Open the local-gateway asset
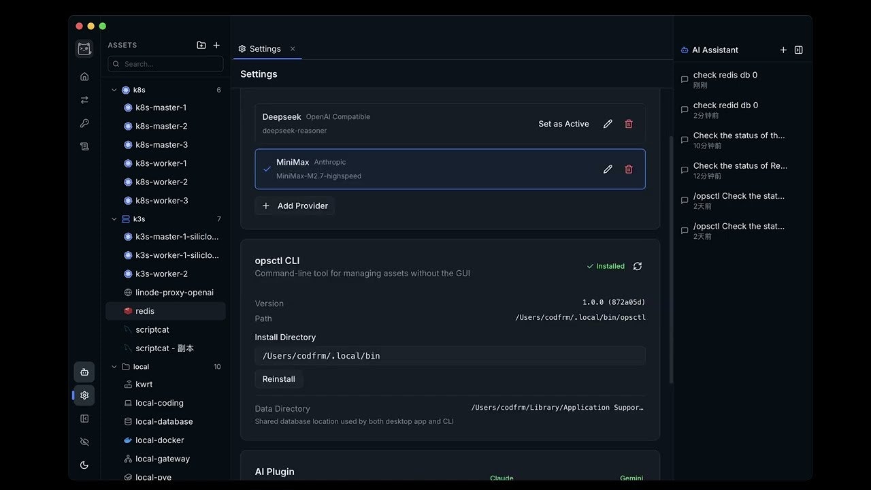 coord(165,459)
